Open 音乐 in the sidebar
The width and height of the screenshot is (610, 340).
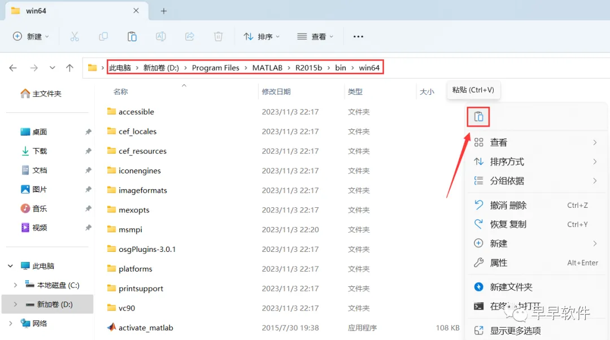tap(33, 208)
